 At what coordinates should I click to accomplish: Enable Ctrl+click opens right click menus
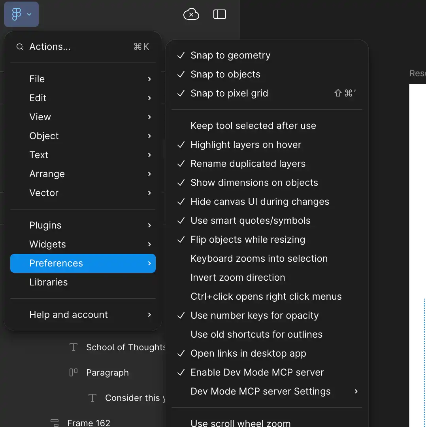(267, 296)
